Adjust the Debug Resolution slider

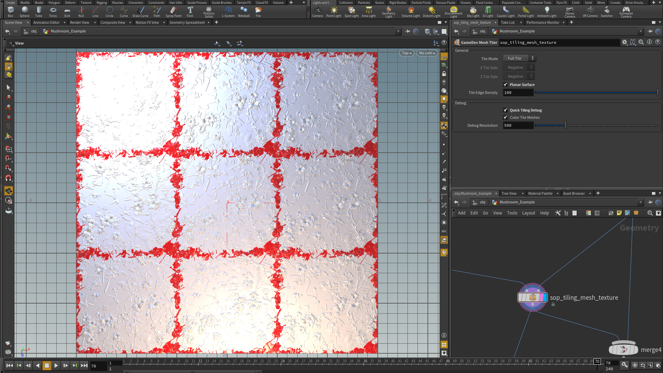(565, 125)
